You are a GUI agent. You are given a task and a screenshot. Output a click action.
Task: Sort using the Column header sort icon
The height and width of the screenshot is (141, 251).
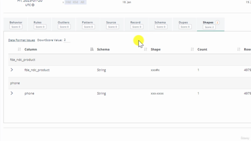click(92, 49)
